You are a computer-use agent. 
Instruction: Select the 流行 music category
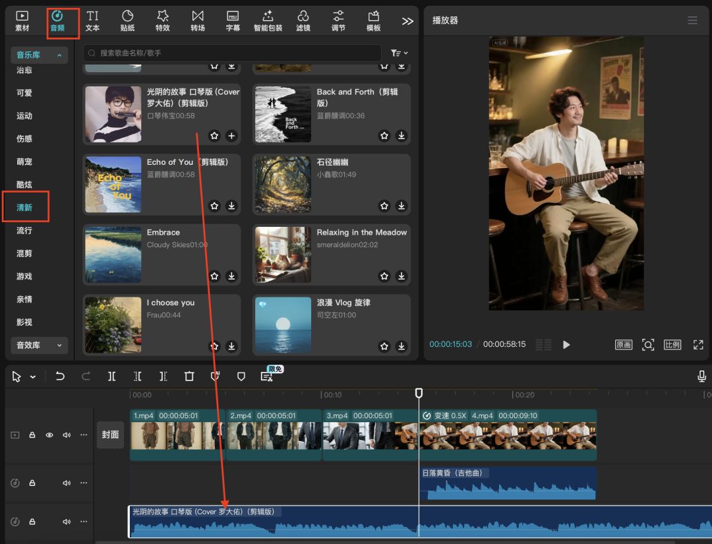pos(24,231)
